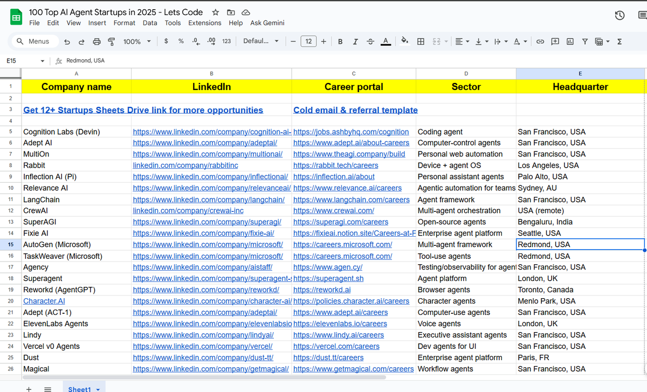This screenshot has height=392, width=647.
Task: Open the fill color picker
Action: point(405,42)
